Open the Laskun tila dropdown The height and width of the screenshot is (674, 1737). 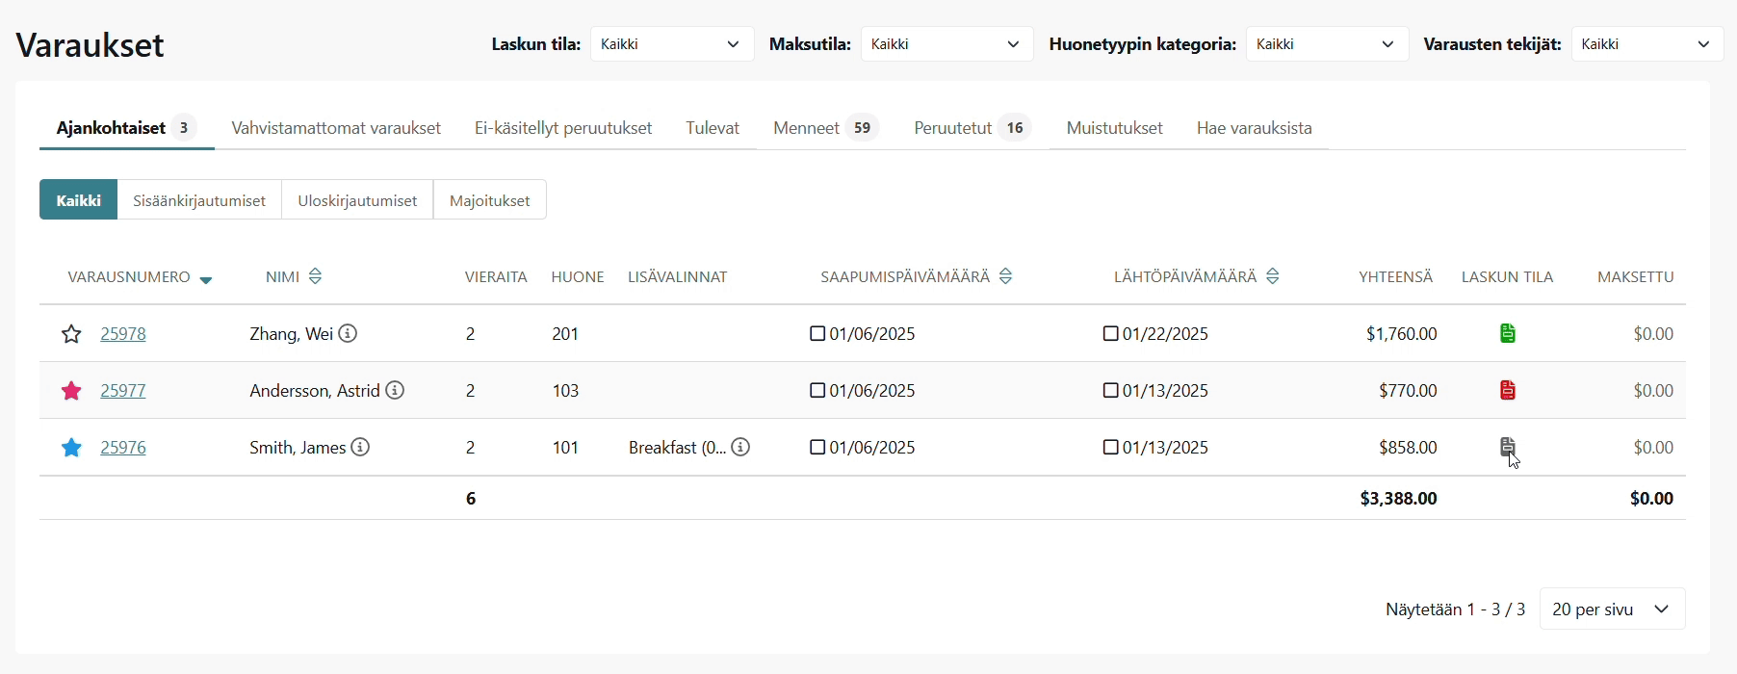point(671,44)
